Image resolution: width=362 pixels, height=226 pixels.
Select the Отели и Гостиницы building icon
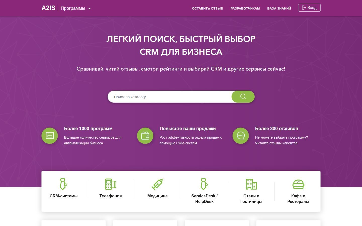(x=251, y=184)
